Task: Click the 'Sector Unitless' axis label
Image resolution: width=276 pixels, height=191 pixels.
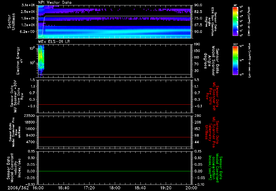Action: click(11, 22)
